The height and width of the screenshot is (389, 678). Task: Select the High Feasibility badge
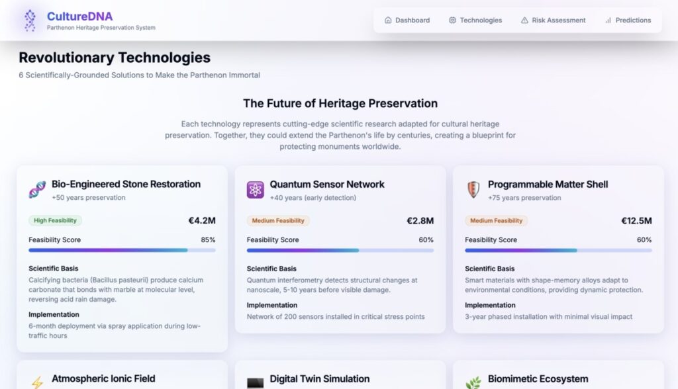(x=55, y=221)
